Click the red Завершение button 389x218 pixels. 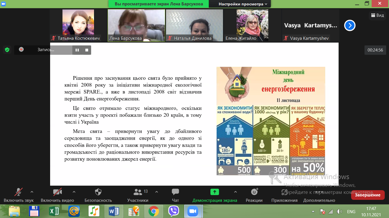[368, 195]
